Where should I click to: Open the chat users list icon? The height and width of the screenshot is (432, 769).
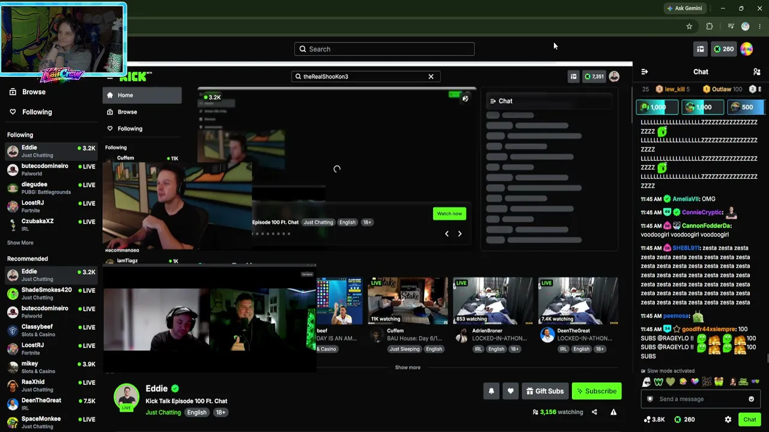point(756,72)
